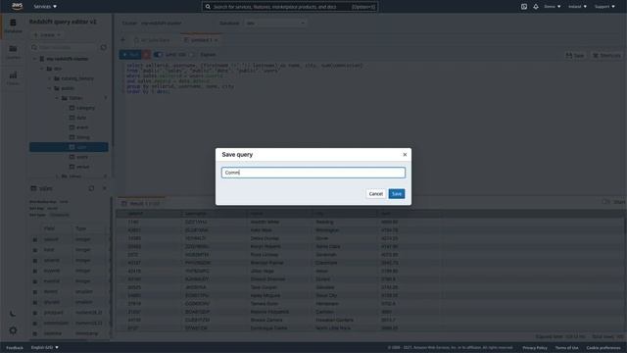This screenshot has height=353, width=627.
Task: Open settings gear icon in sidebar
Action: [13, 330]
